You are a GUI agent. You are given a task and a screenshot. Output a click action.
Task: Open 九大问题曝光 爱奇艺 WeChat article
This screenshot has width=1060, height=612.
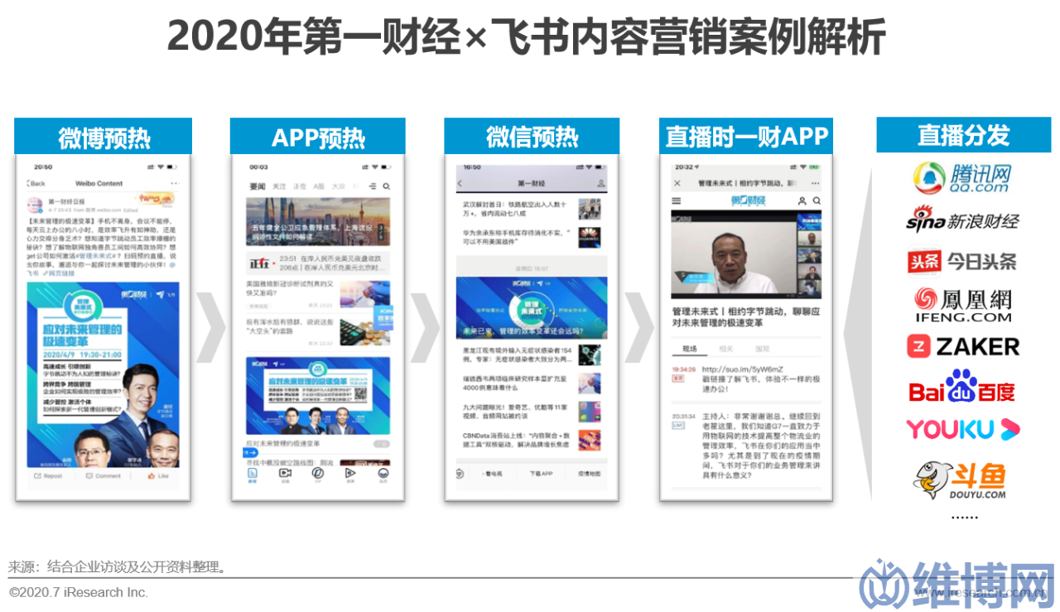tap(532, 412)
